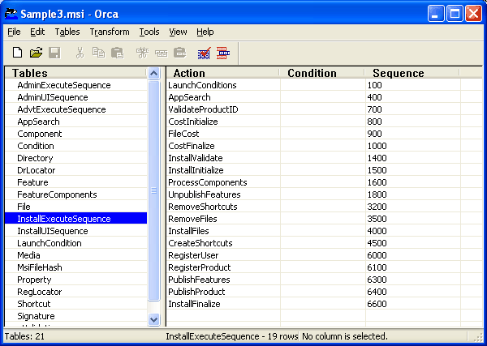The width and height of the screenshot is (487, 346).
Task: Click the red tables toolbar icon
Action: click(x=223, y=53)
